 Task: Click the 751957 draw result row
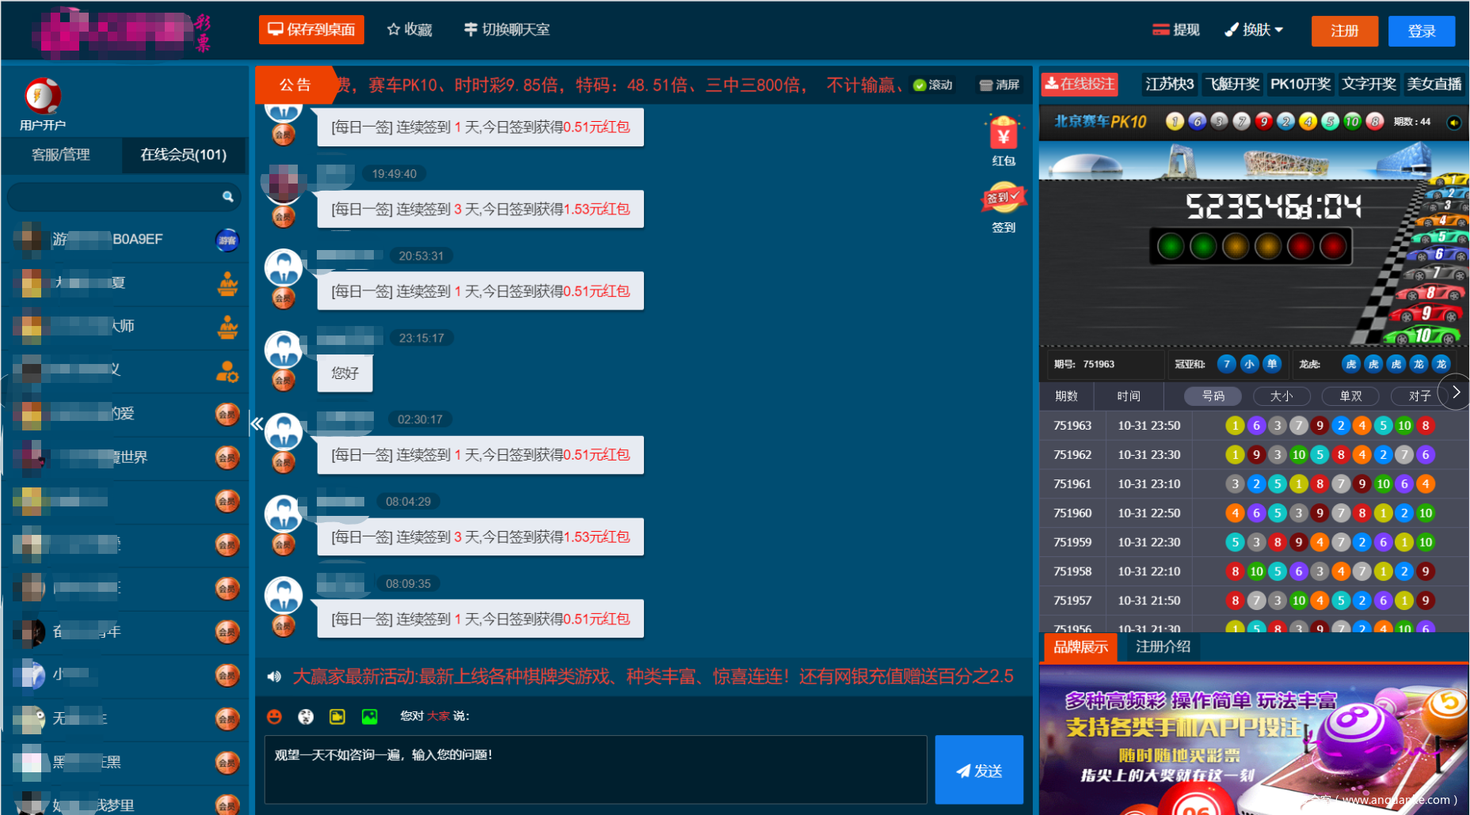tap(1254, 601)
